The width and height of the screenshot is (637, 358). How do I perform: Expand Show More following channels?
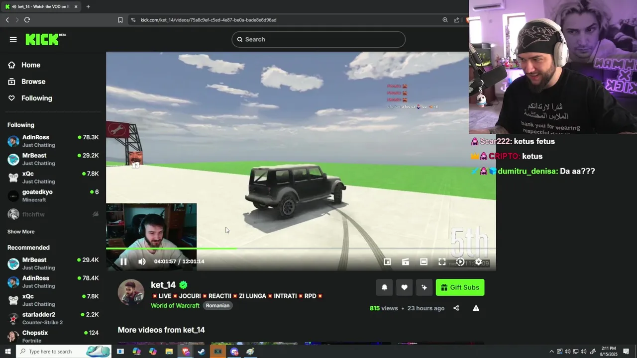coord(21,232)
